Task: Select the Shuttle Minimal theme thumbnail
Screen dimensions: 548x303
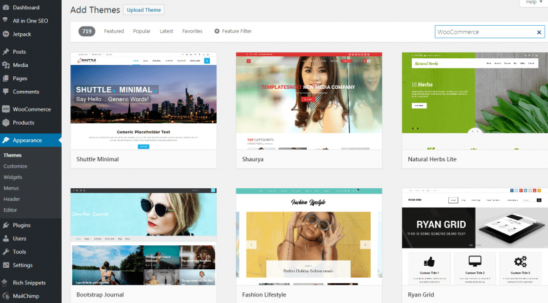Action: [143, 101]
